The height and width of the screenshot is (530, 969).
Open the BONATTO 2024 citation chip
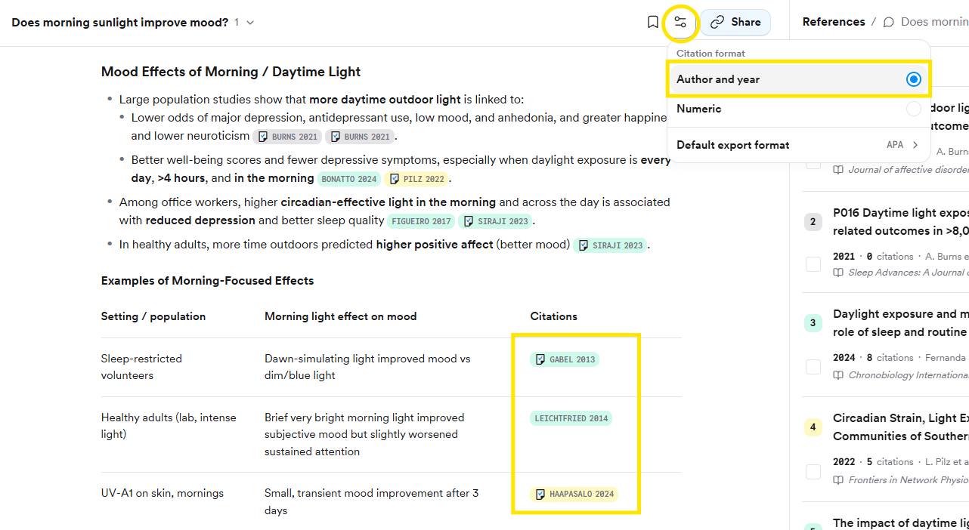click(x=349, y=179)
